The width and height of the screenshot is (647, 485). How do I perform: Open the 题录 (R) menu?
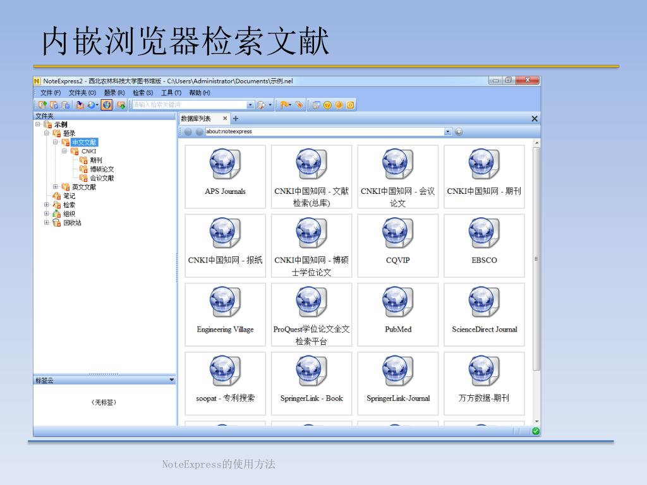coord(114,93)
